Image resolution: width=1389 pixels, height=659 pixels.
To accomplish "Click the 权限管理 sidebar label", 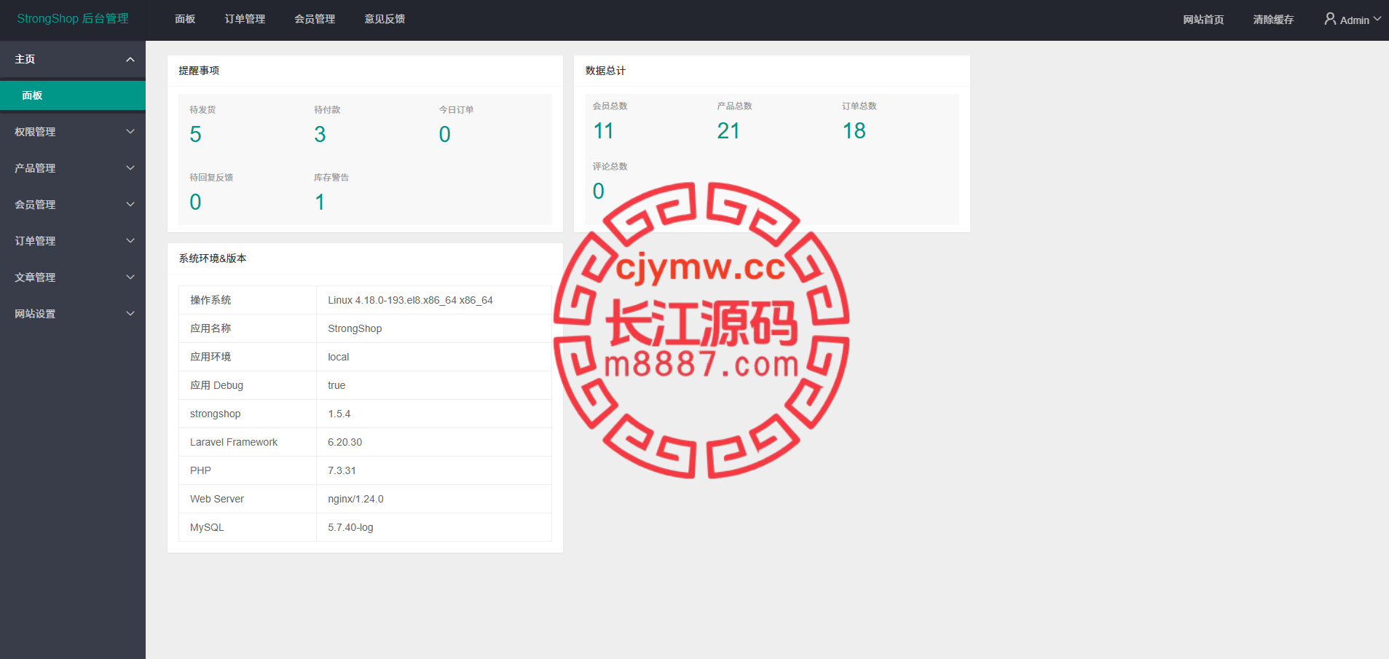I will (x=35, y=132).
